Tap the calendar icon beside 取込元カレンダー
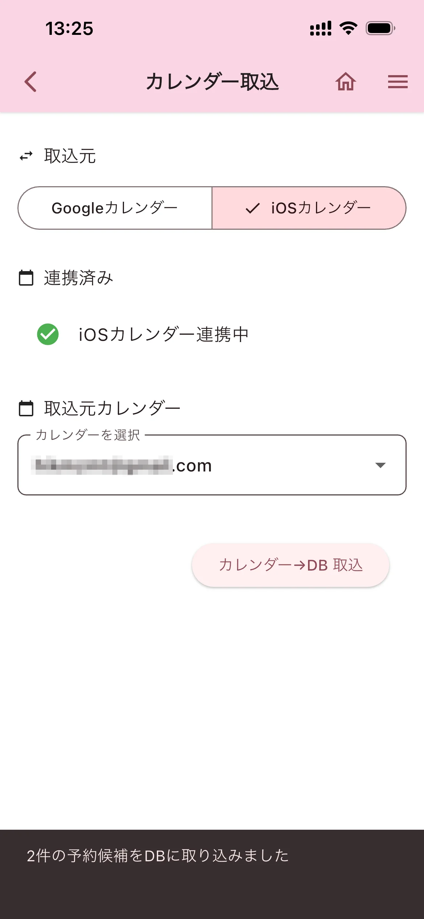This screenshot has width=424, height=919. click(26, 408)
